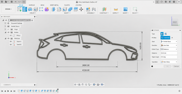This screenshot has width=182, height=94.
Task: Select the Pan hand tool
Action: pyautogui.click(x=82, y=85)
